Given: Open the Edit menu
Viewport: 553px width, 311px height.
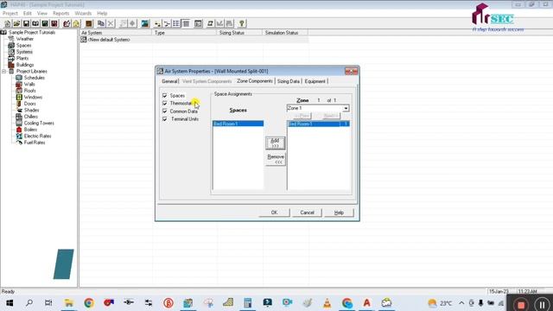Looking at the screenshot, I should (x=27, y=14).
